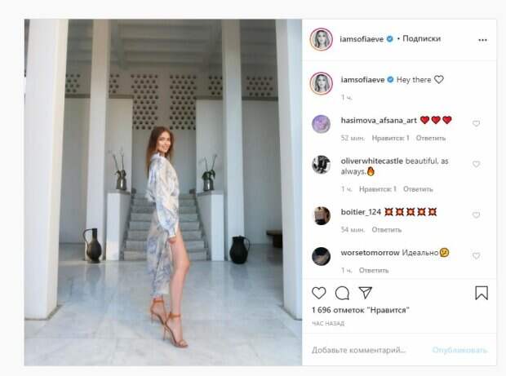Open hasimova_afsana_art's profile picture
Viewport: 506px width, 376px height.
pos(321,124)
